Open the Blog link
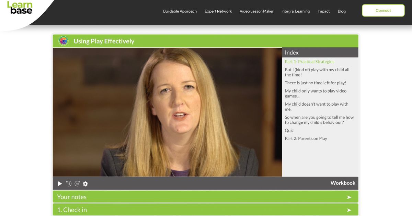Screen dimensions: 412x216 click(342, 11)
